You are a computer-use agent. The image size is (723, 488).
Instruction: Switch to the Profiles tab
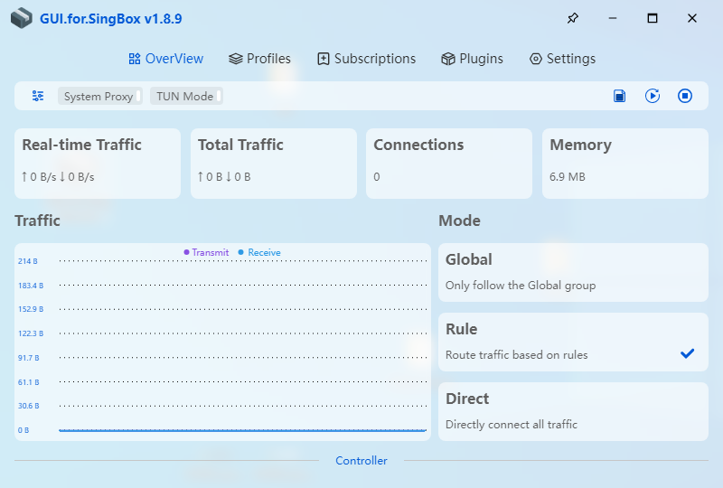coord(259,59)
